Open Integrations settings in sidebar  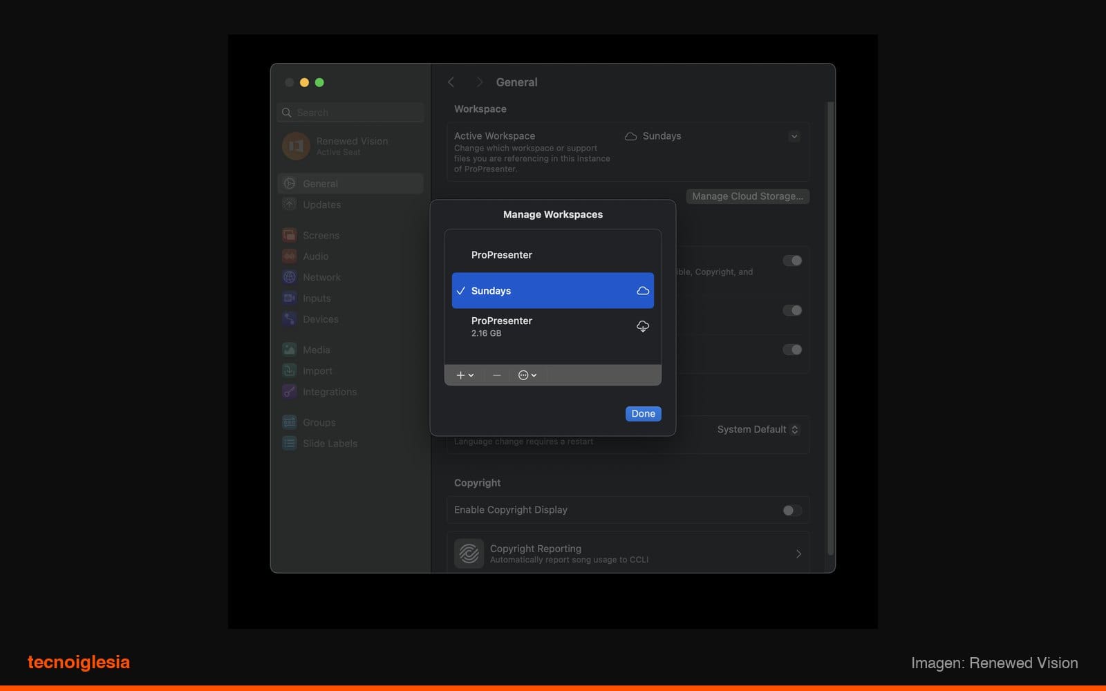tap(350, 392)
